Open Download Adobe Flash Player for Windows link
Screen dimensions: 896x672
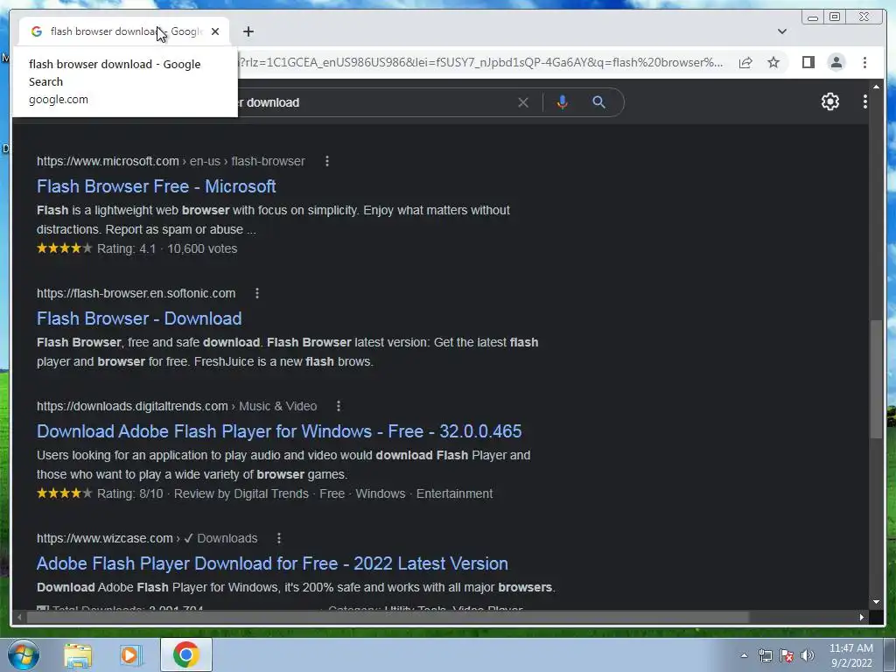[x=279, y=430]
